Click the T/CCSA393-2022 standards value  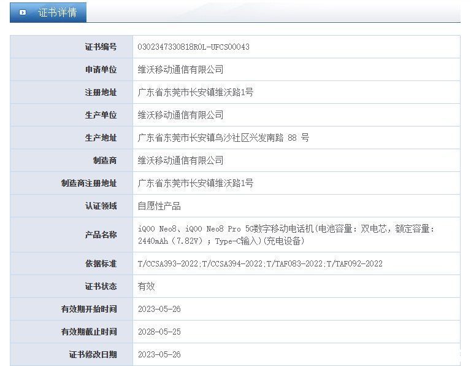click(x=260, y=263)
